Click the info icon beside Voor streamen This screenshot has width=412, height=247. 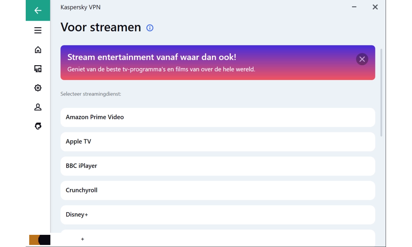(150, 28)
